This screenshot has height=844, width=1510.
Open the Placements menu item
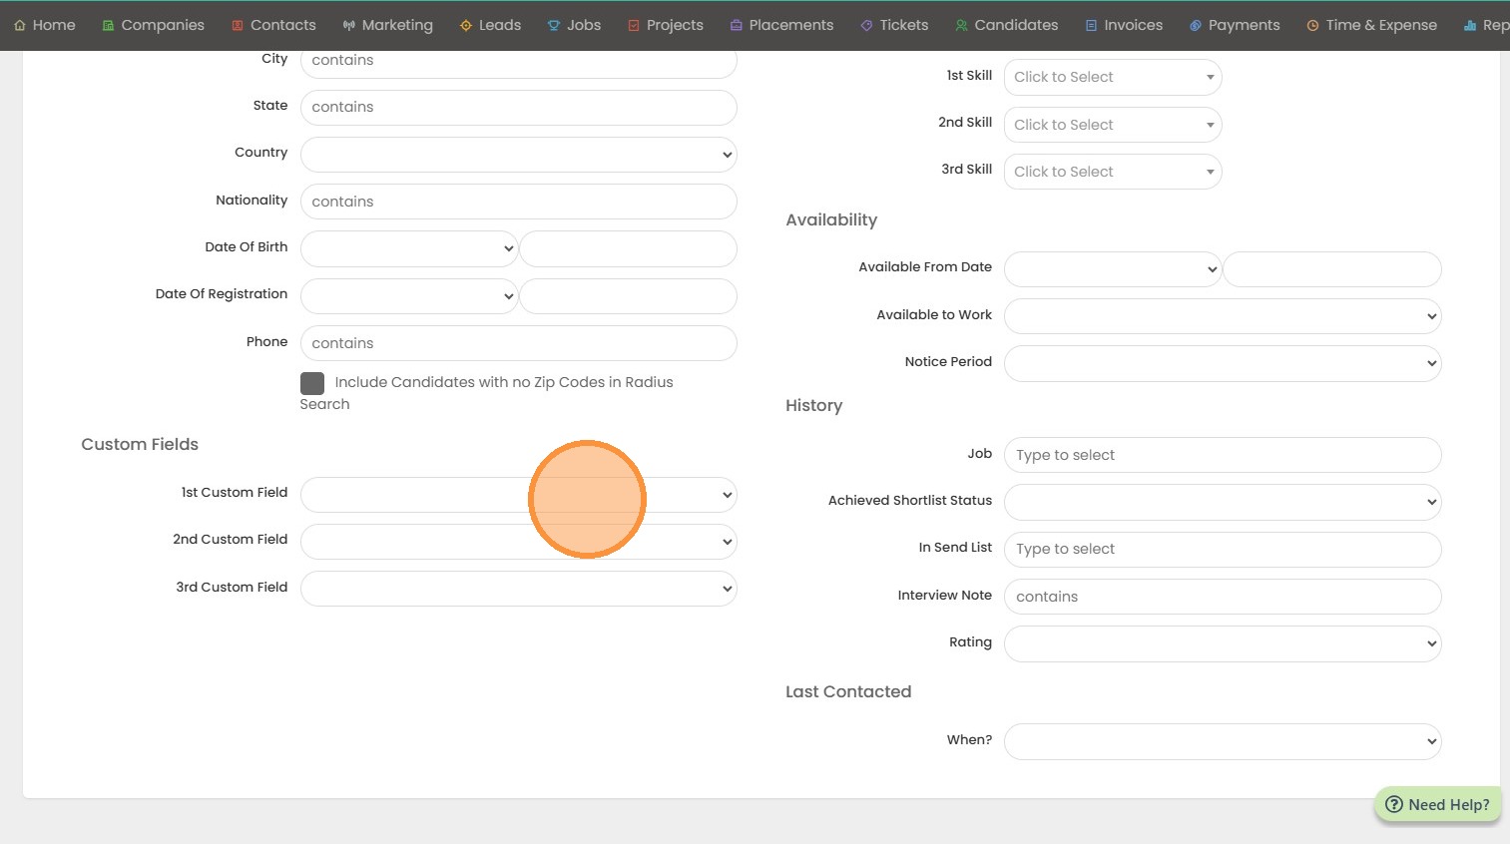point(781,26)
